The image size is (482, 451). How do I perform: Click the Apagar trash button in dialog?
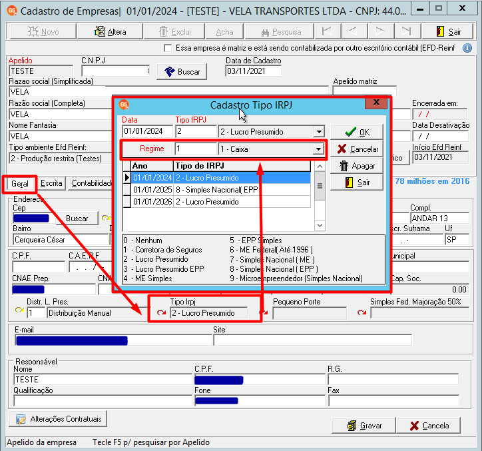357,166
